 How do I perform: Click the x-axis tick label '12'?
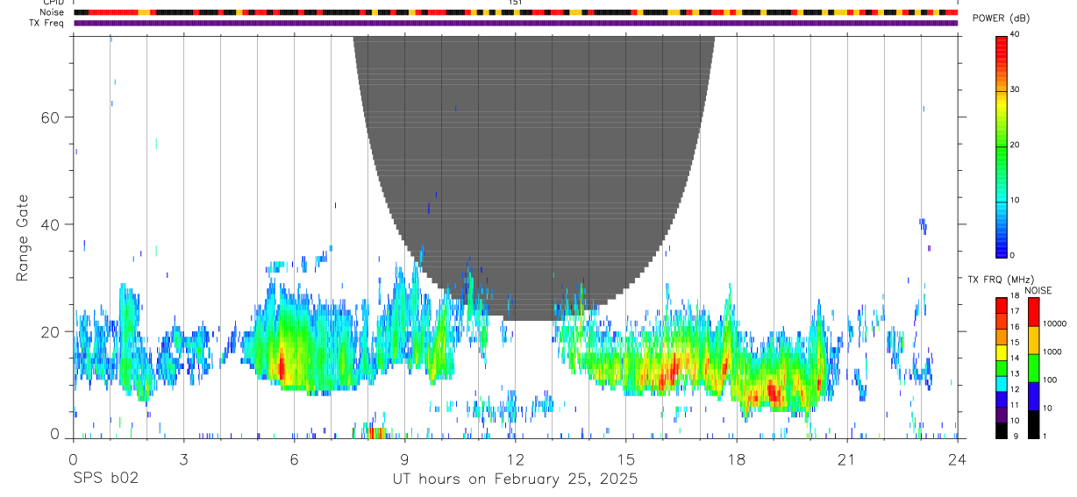(x=515, y=459)
